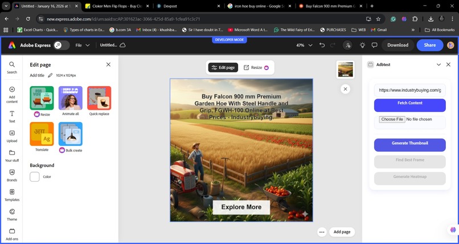Select the page thumbnail at top right of canvas
The height and width of the screenshot is (244, 459).
tap(346, 70)
